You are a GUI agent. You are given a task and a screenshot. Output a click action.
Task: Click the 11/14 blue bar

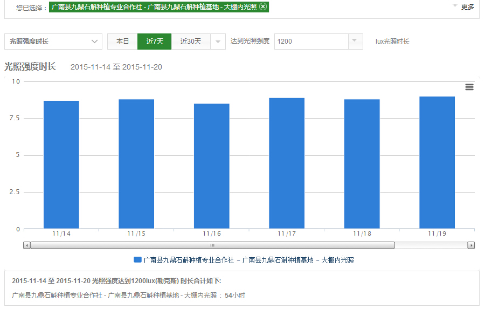click(x=61, y=164)
